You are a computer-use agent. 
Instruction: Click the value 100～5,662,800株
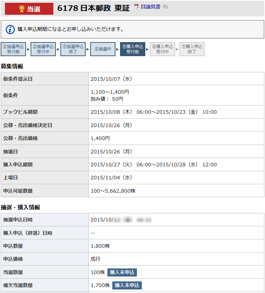pos(113,191)
